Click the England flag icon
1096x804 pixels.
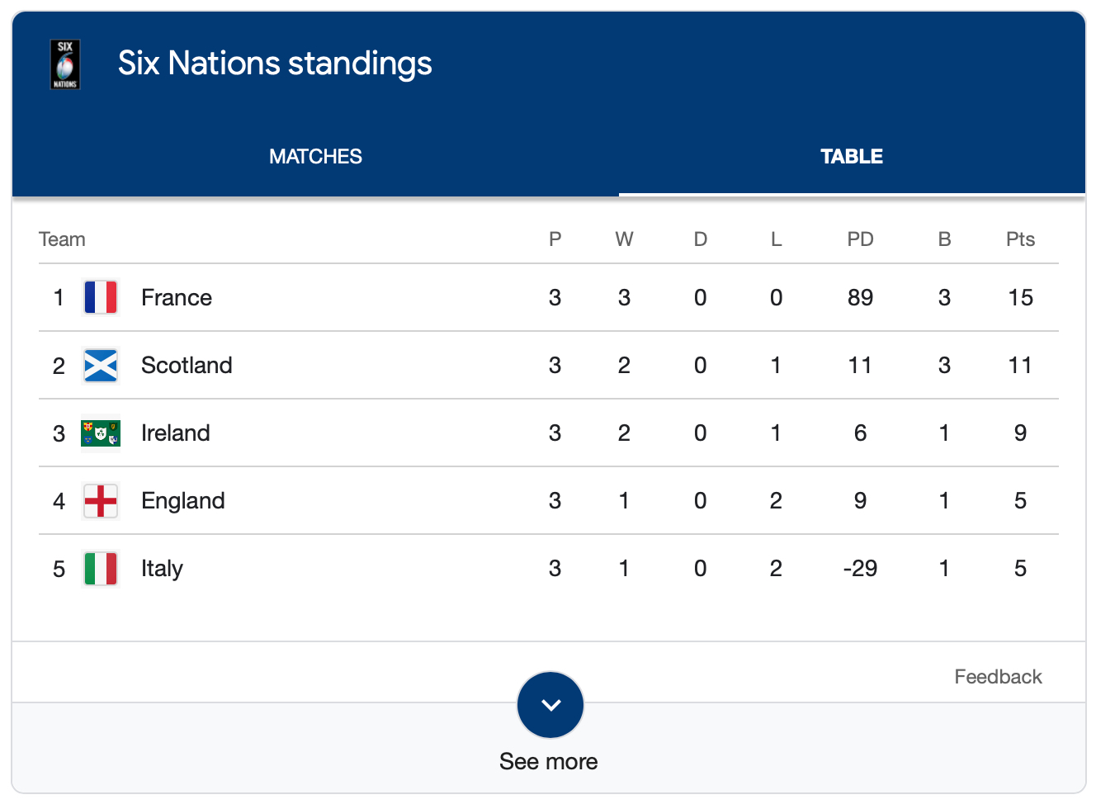[101, 500]
